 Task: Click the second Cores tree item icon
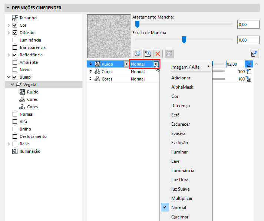coord(22,107)
